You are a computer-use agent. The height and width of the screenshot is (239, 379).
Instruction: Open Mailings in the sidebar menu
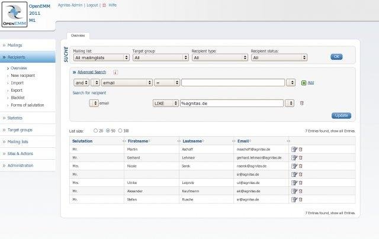pyautogui.click(x=16, y=44)
